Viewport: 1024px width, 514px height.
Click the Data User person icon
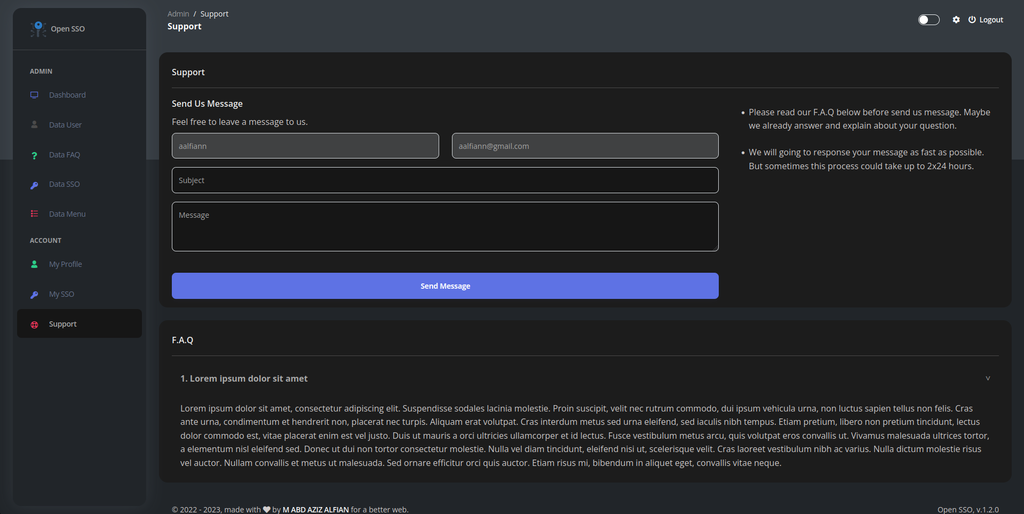point(34,124)
